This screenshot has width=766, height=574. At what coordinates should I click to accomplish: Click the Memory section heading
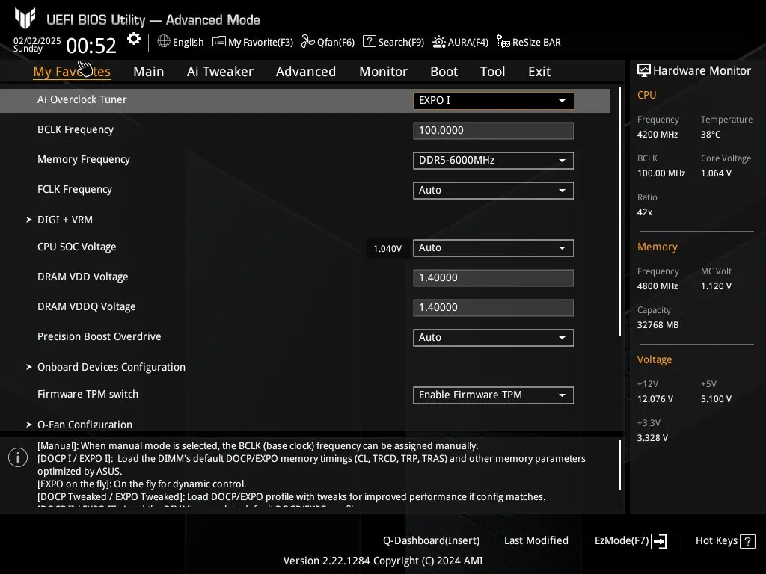(657, 247)
